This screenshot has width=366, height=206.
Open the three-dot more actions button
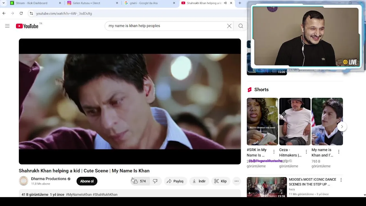point(236,181)
